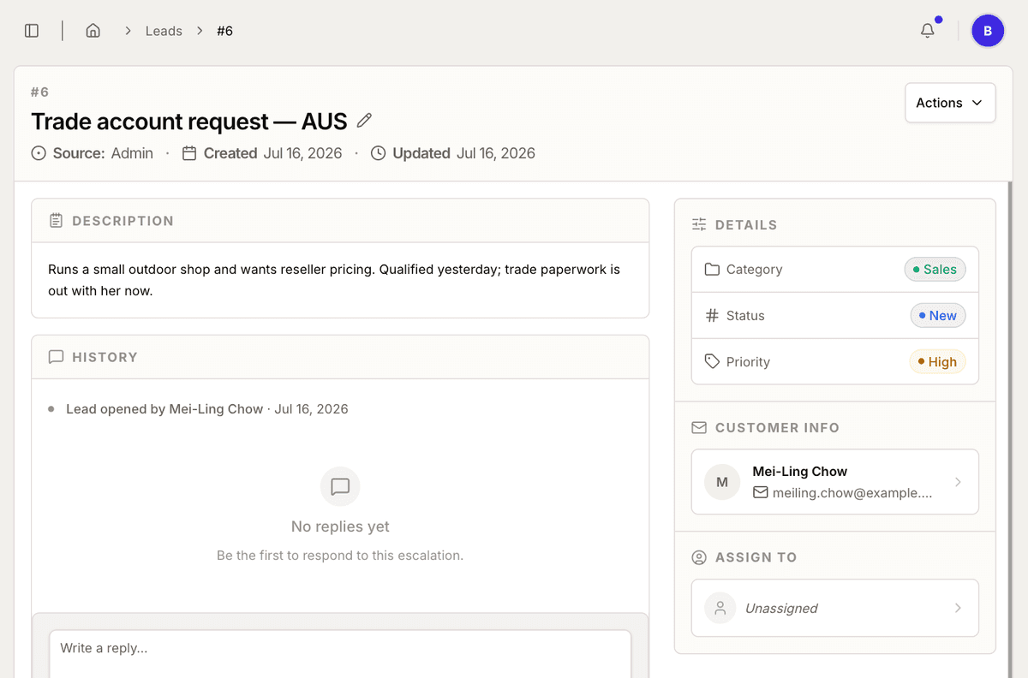This screenshot has height=678, width=1028.
Task: Click the Source: Admin text
Action: (103, 153)
